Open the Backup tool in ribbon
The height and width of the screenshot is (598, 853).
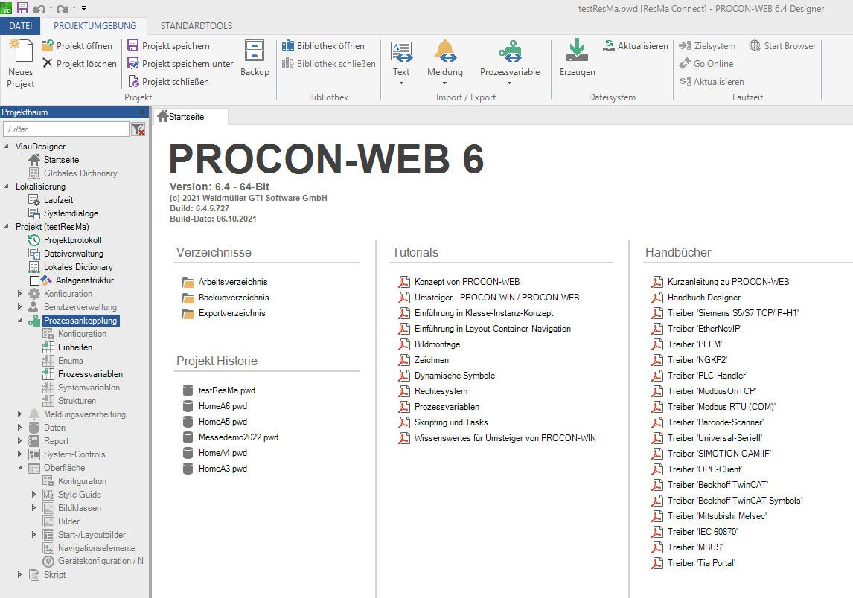(255, 52)
